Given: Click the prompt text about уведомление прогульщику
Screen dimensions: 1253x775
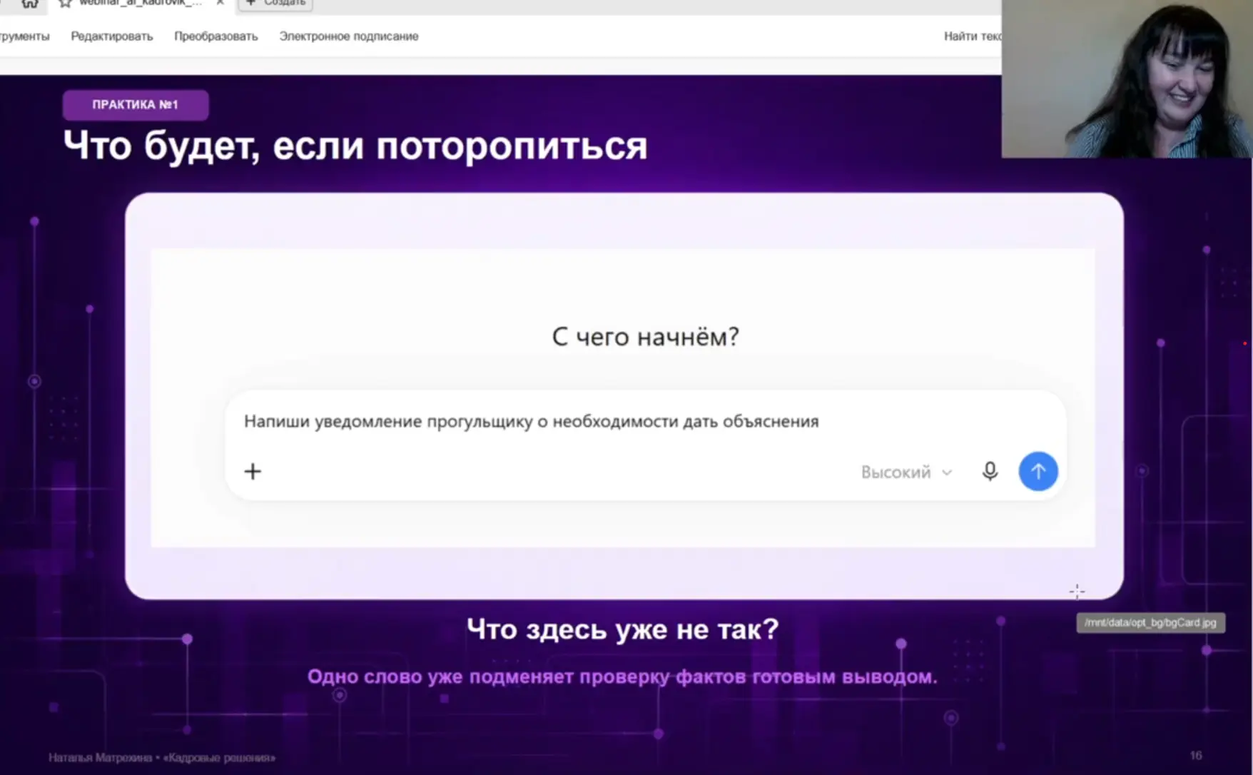Looking at the screenshot, I should pos(532,421).
